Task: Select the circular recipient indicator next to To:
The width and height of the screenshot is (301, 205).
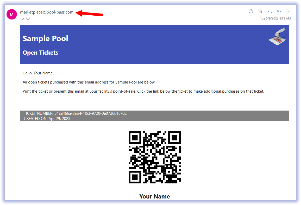Action: [28, 18]
